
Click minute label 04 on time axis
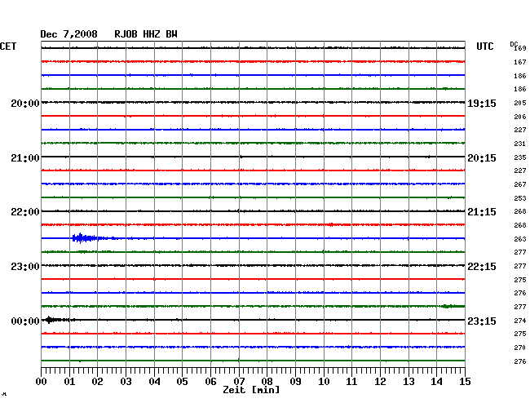click(x=154, y=381)
